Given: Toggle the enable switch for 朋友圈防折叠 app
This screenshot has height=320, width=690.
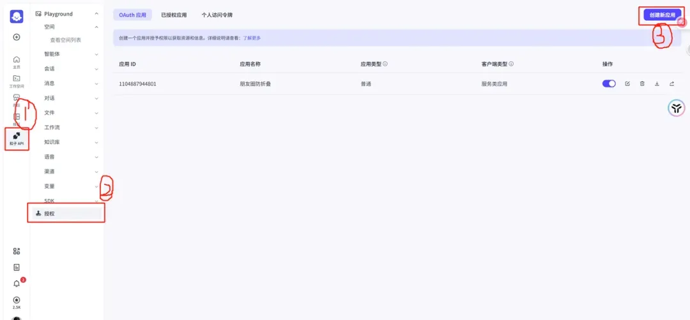Looking at the screenshot, I should 609,84.
